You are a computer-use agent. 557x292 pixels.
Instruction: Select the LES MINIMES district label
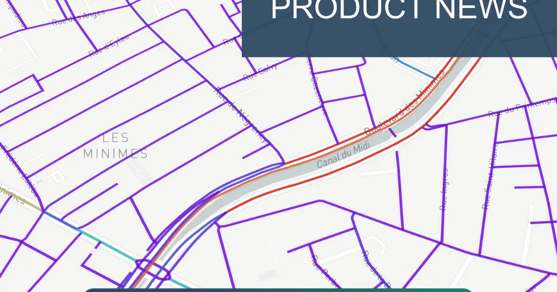coord(116,146)
